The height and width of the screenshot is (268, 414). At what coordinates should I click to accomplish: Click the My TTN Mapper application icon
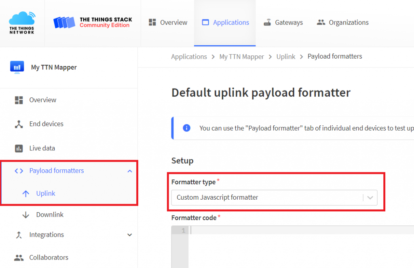point(17,67)
